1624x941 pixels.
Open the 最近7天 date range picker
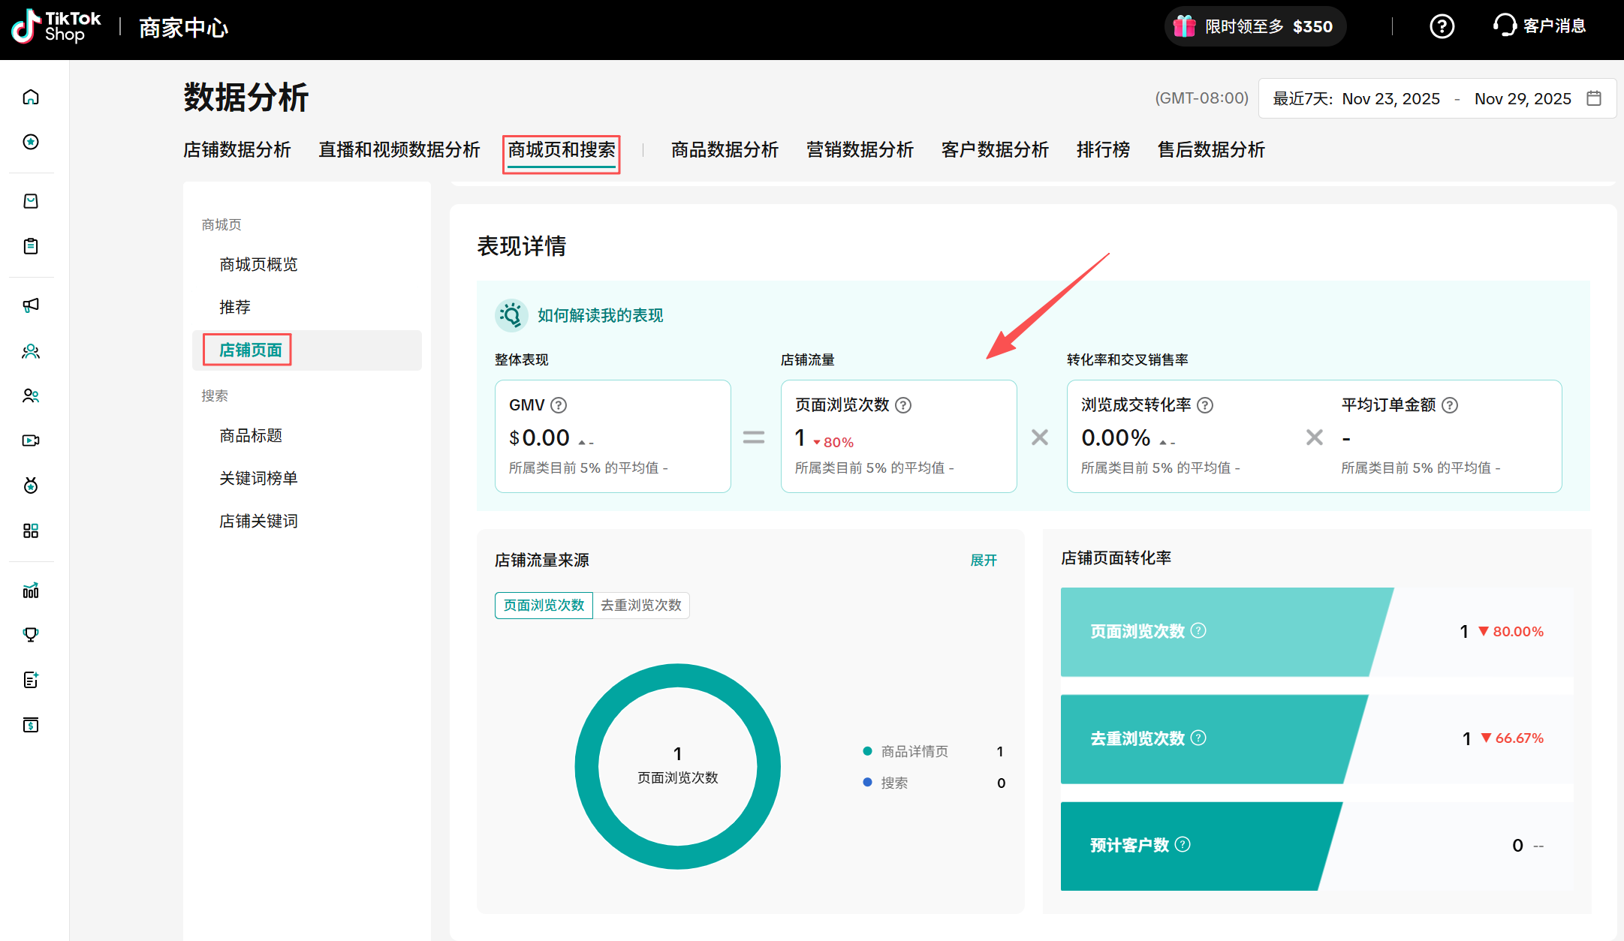click(1437, 98)
